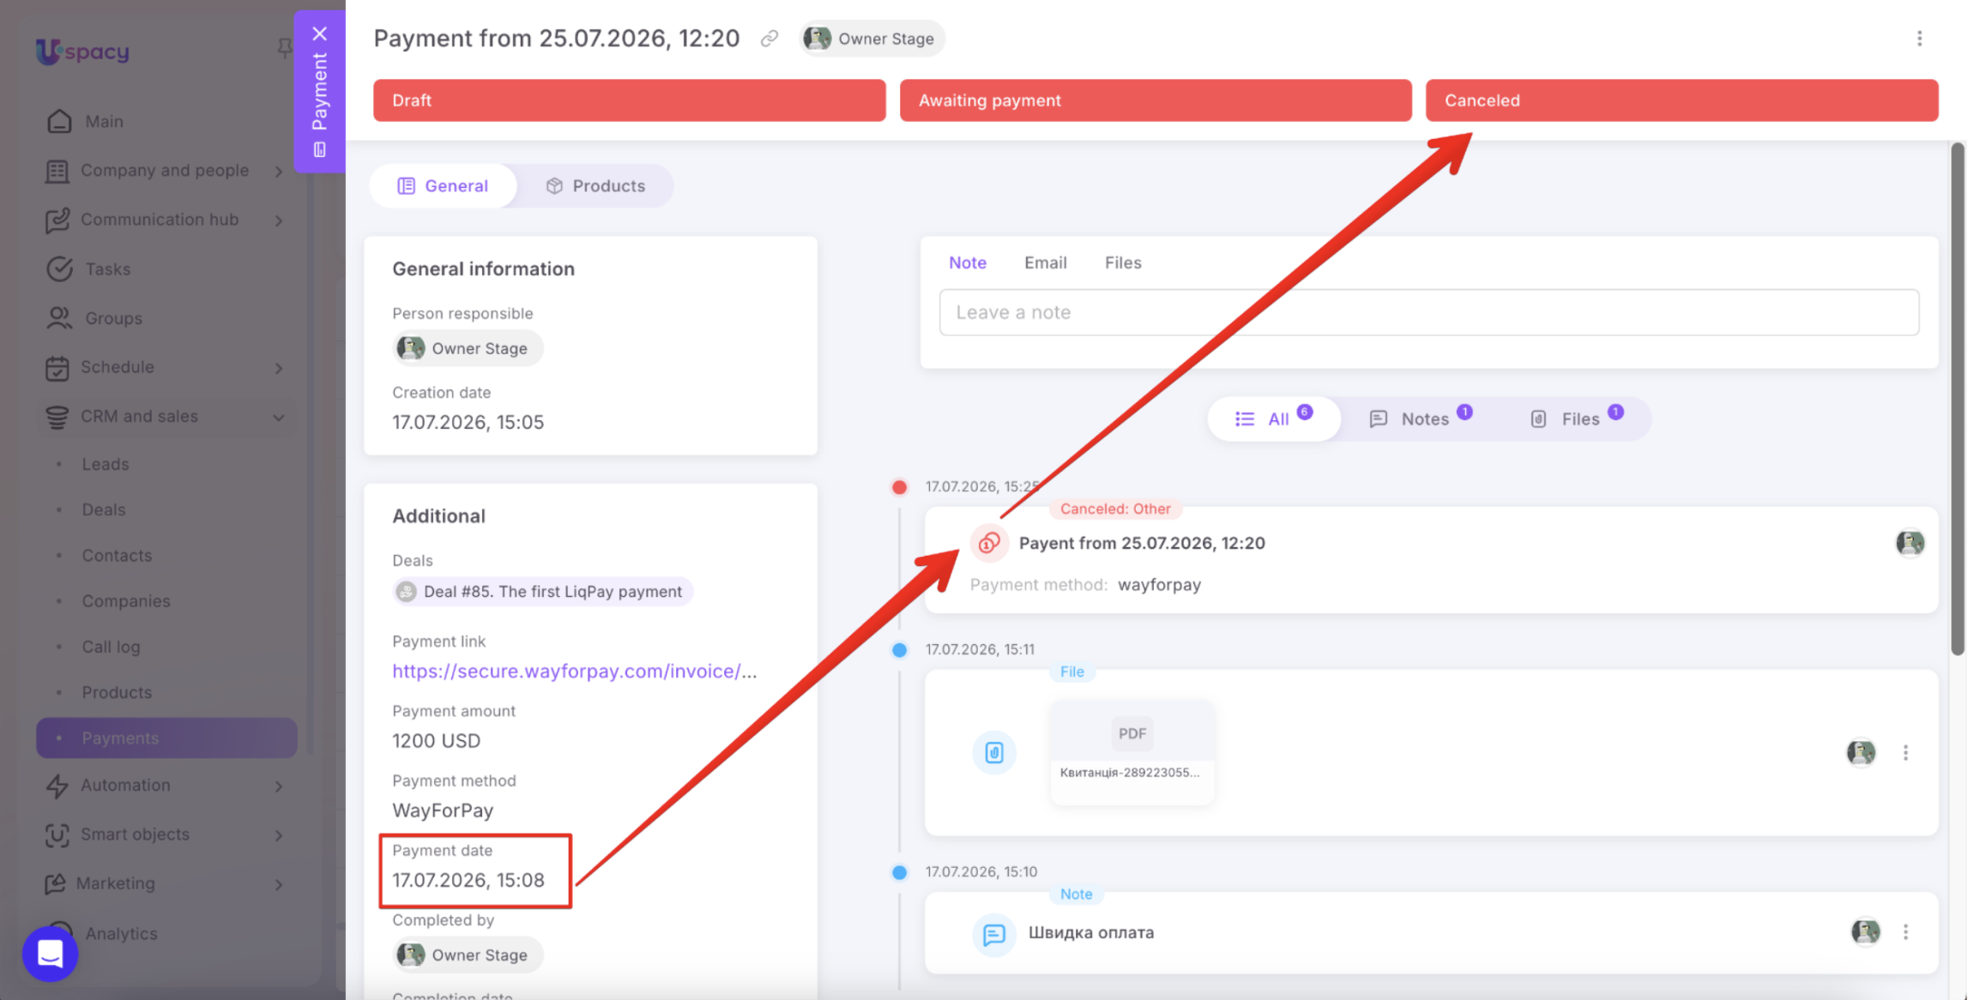This screenshot has width=1968, height=1000.
Task: Filter timeline by All
Action: 1273,418
